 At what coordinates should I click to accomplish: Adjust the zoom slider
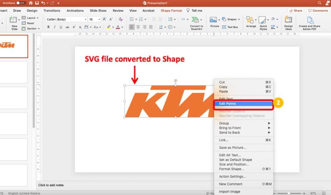289,193
